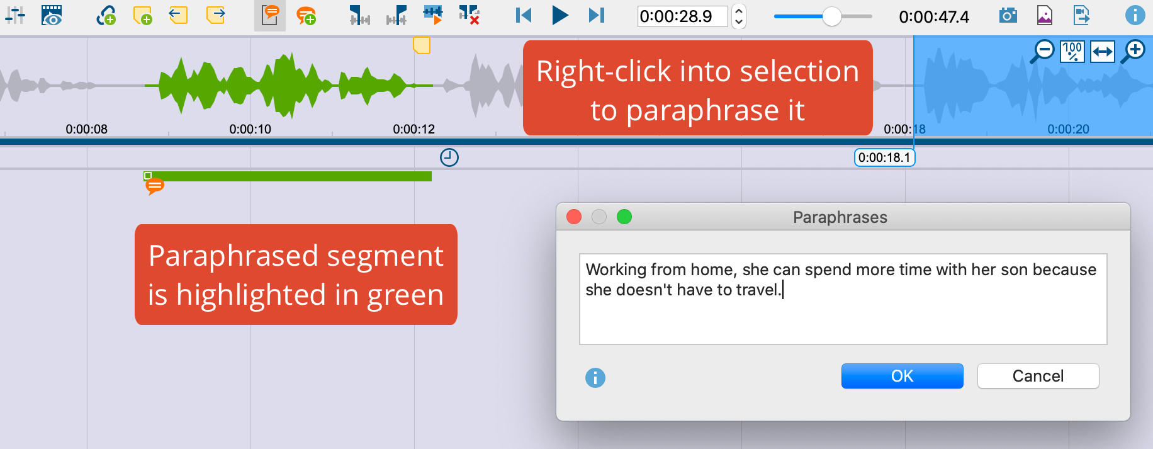This screenshot has height=449, width=1153.
Task: Toggle the Paraphrase mode button in toolbar
Action: click(x=270, y=16)
